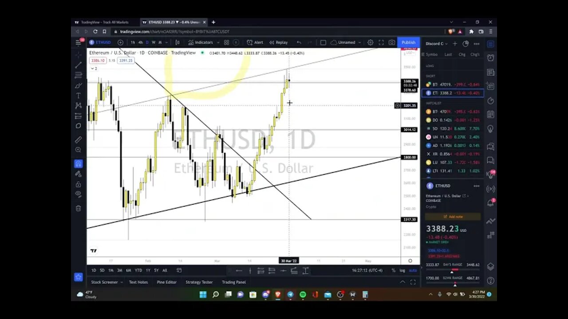Open the brush drawing tool

(78, 86)
